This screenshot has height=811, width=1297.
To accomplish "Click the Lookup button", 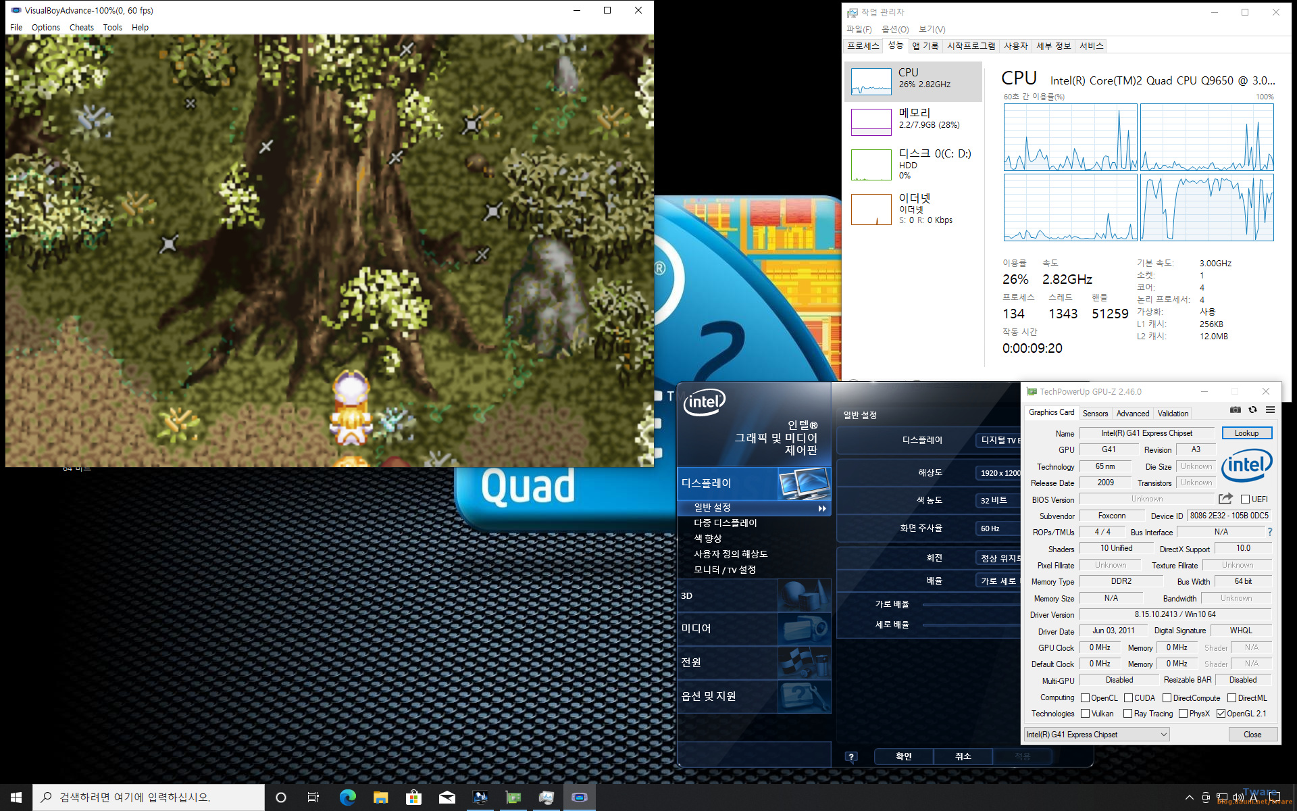I will 1246,433.
